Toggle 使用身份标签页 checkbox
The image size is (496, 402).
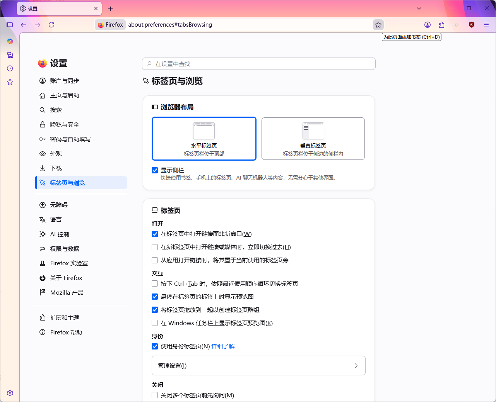pos(155,346)
